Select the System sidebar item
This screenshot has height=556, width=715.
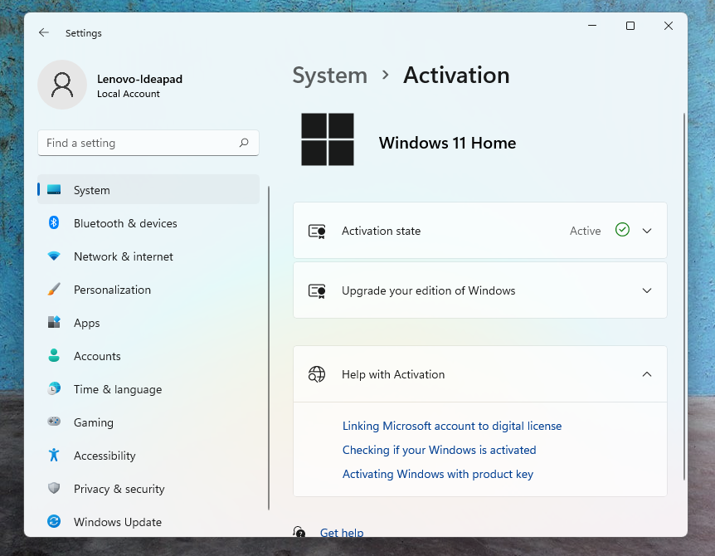click(148, 189)
